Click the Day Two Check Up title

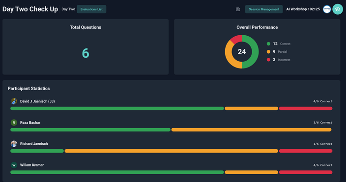click(x=30, y=9)
